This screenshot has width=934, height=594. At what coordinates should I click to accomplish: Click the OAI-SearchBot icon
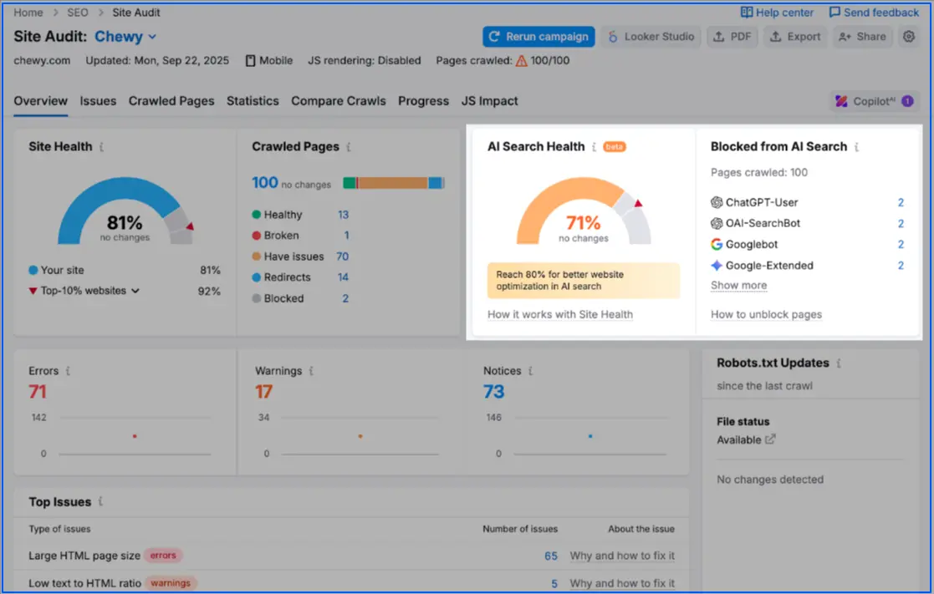coord(717,223)
